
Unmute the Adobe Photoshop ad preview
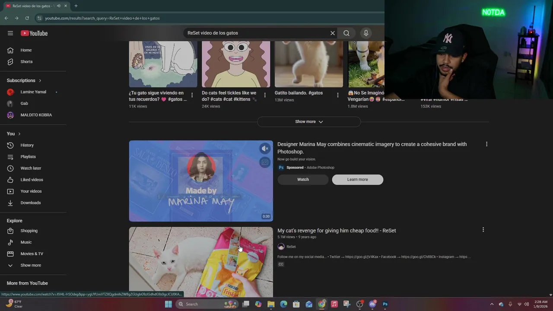click(x=265, y=149)
